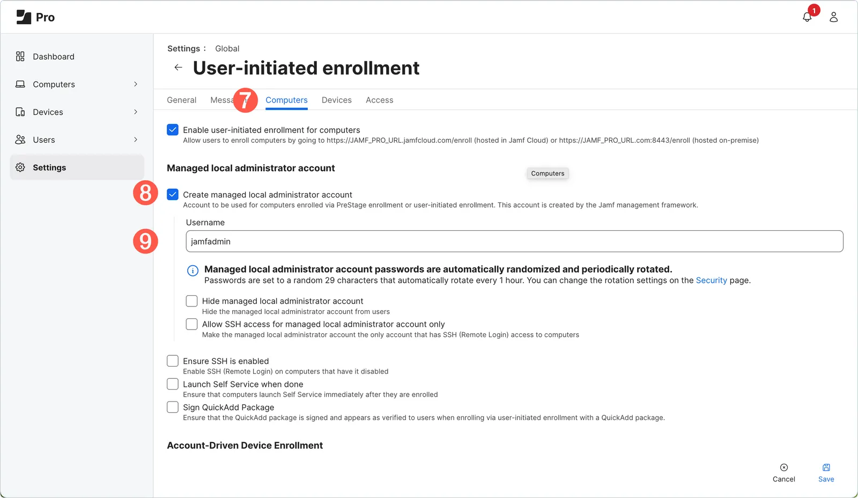This screenshot has height=498, width=858.
Task: Select the Devices sidebar icon
Action: pyautogui.click(x=20, y=112)
